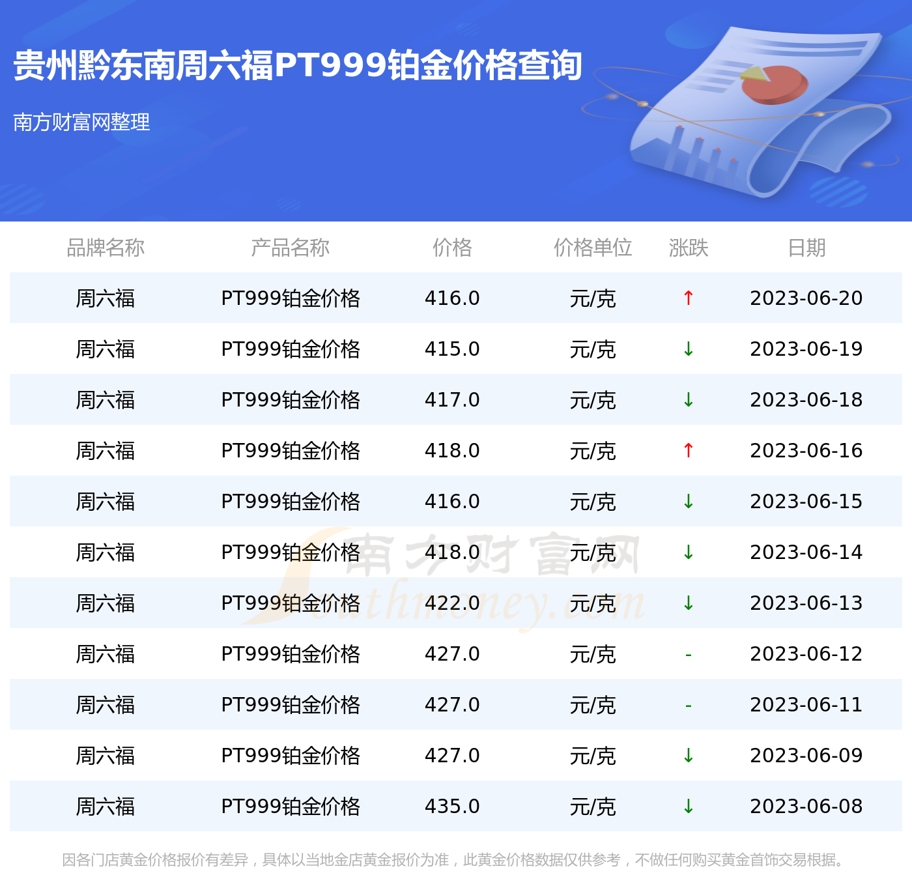Select the date 2023-06-16

(806, 450)
